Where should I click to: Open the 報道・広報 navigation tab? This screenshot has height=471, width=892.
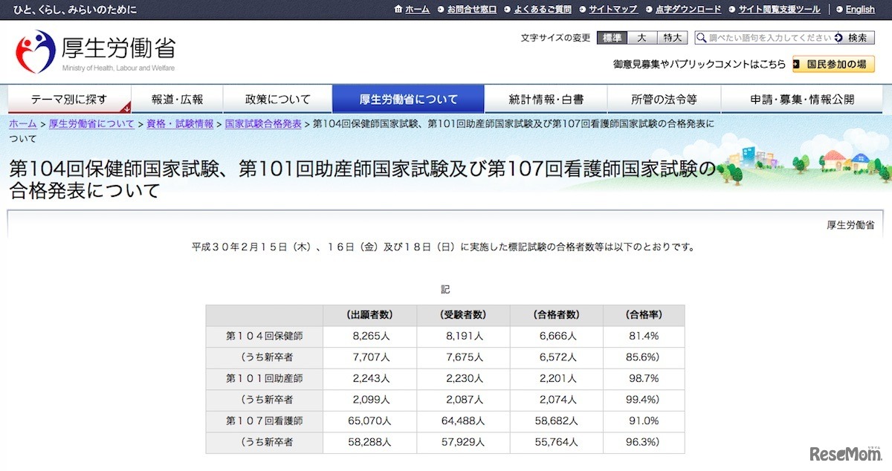coord(178,97)
